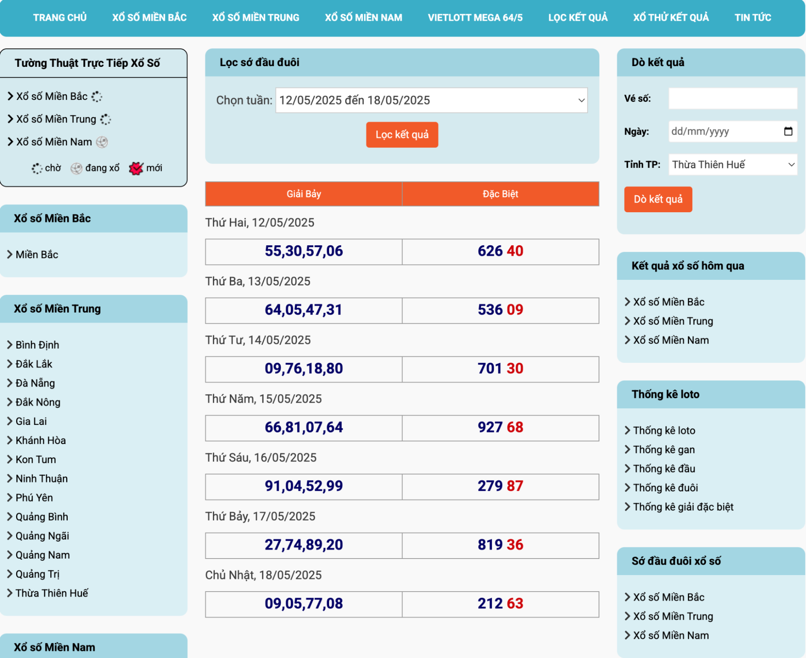Open Xổ số Miền Nam under Sớ đầu đuôi
Viewport: 806px width, 658px height.
point(671,635)
